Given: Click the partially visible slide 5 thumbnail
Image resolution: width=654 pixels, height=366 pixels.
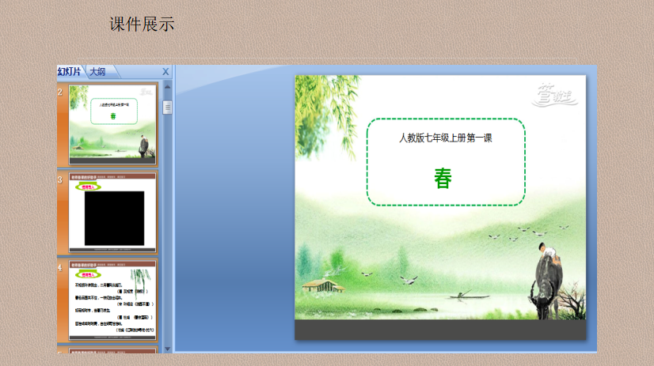Looking at the screenshot, I should click(x=112, y=349).
